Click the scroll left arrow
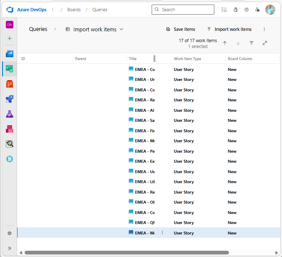 coord(21,253)
